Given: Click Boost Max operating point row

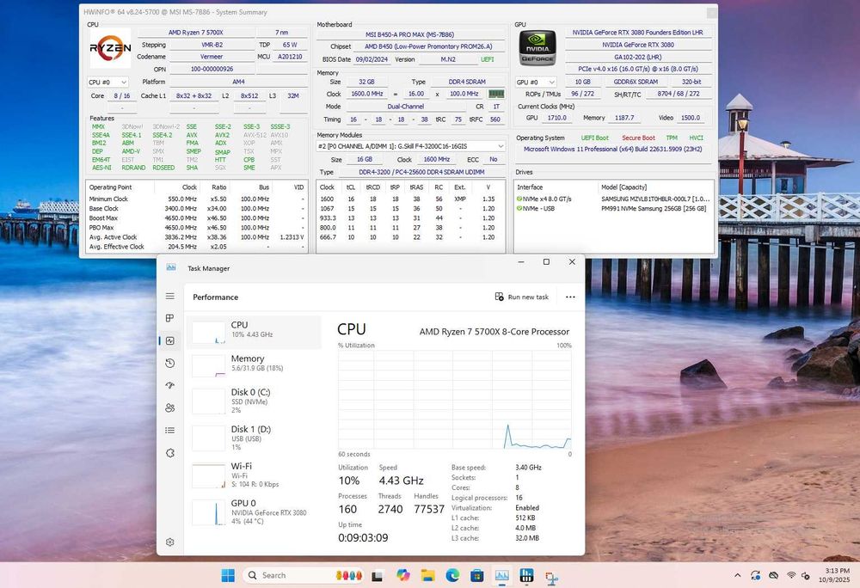Looking at the screenshot, I should 196,218.
